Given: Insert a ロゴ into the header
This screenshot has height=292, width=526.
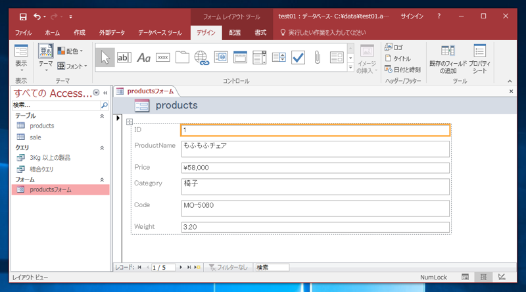Looking at the screenshot, I should pyautogui.click(x=394, y=47).
